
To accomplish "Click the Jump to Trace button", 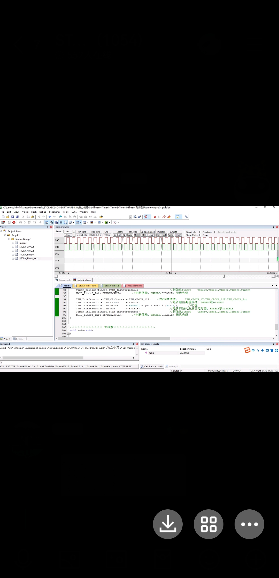I will pyautogui.click(x=178, y=235).
